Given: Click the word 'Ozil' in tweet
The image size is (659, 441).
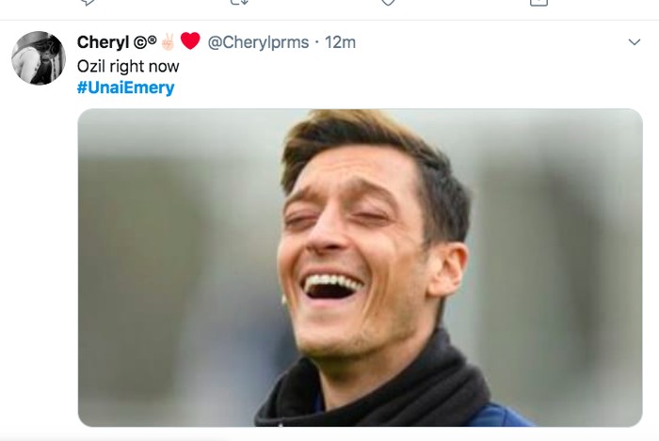Looking at the screenshot, I should click(x=91, y=67).
